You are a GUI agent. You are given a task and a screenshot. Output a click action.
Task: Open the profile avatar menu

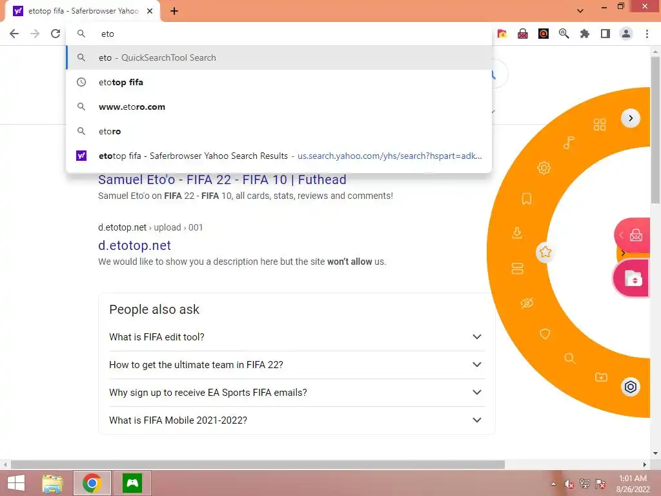[x=626, y=34]
